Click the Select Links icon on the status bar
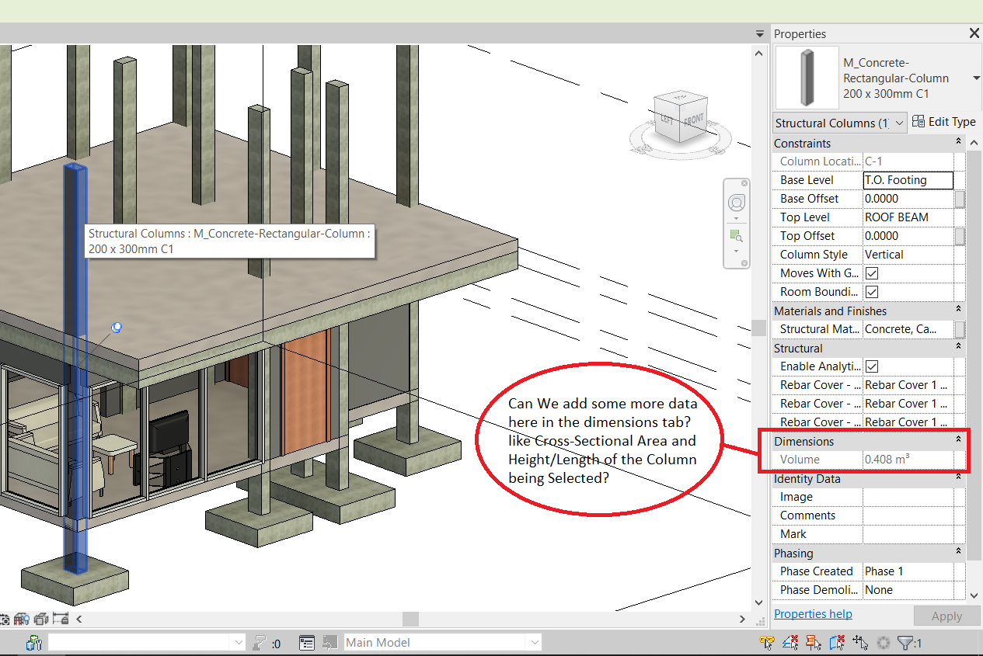The image size is (983, 656). (x=767, y=642)
